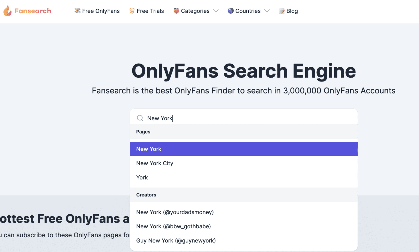The height and width of the screenshot is (252, 419).
Task: Select the highlighted New York page suggestion
Action: pyautogui.click(x=243, y=149)
